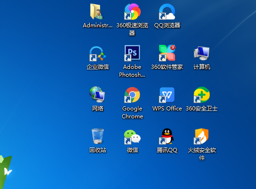Click the "Adobe Photosh..." label text
The height and width of the screenshot is (189, 256).
(x=132, y=71)
